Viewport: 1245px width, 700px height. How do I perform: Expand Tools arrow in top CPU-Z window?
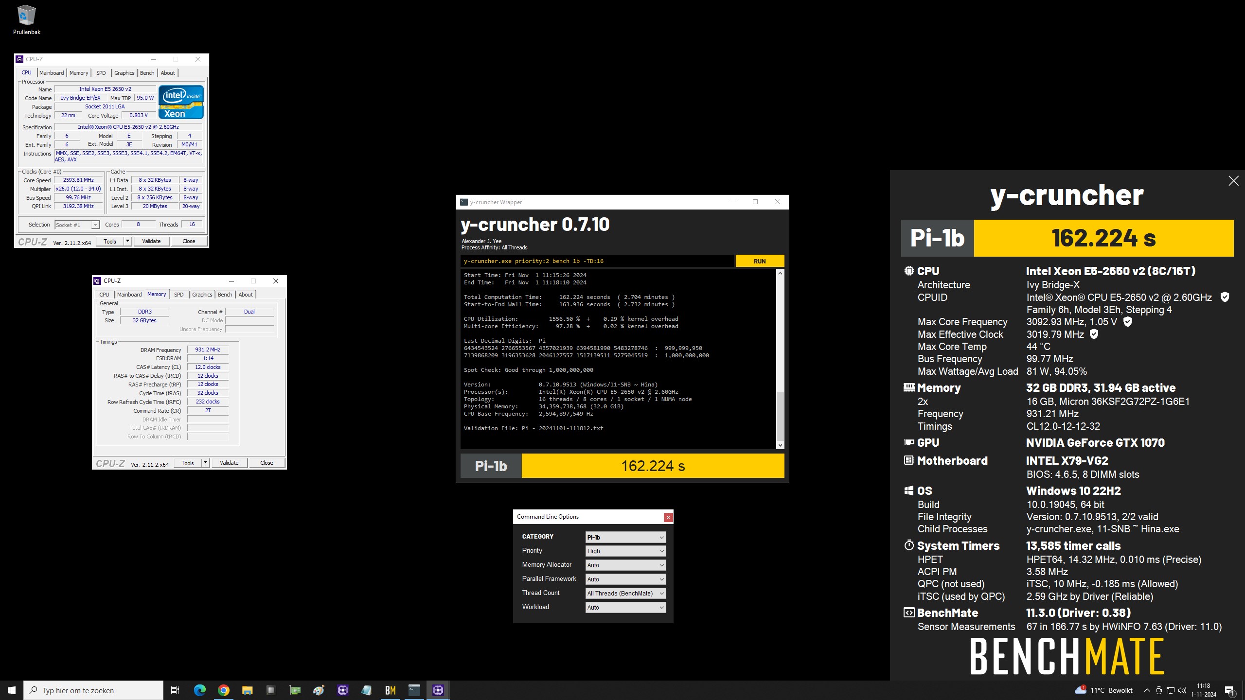[x=127, y=241]
